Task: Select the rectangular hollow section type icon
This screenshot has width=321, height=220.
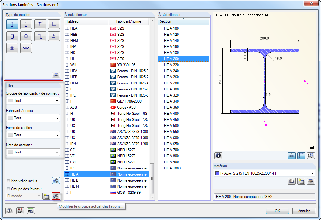Action: (12, 36)
